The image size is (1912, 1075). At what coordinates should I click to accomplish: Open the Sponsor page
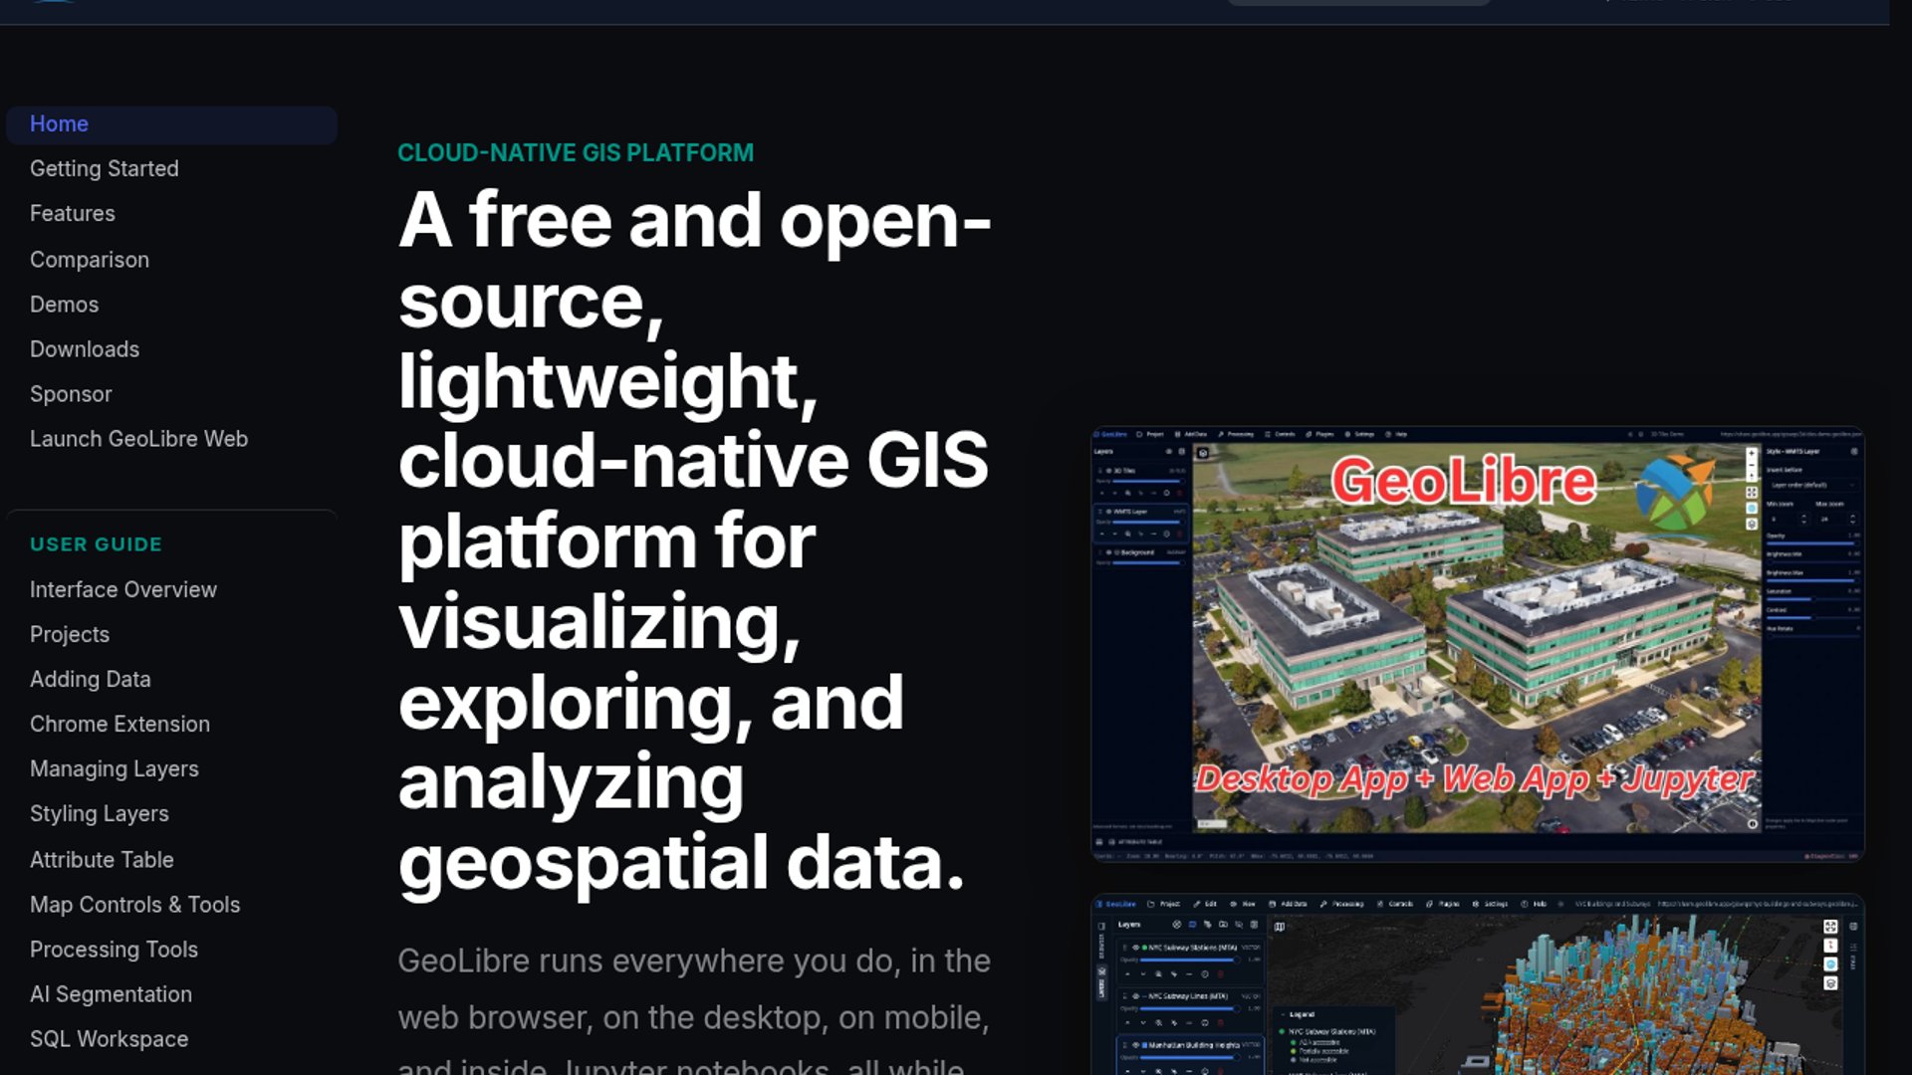71,394
